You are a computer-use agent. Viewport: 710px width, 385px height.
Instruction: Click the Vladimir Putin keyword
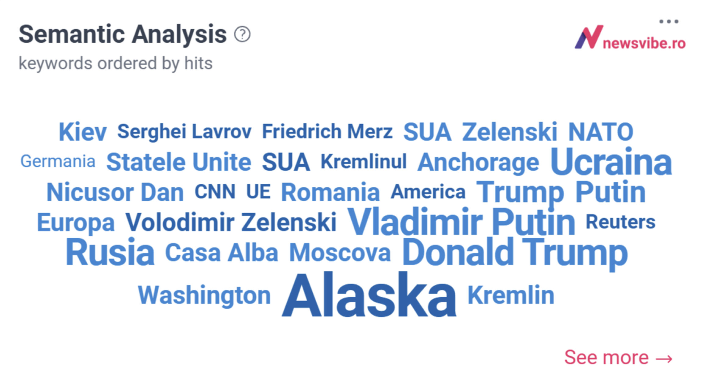click(x=461, y=221)
